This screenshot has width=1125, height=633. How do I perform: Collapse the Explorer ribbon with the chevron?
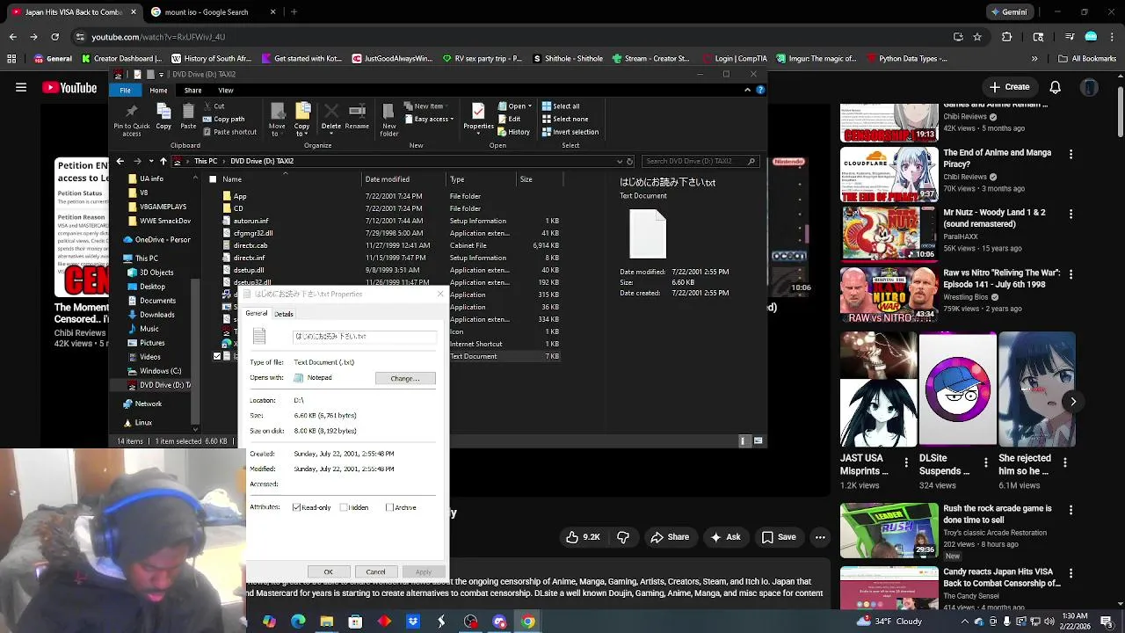click(748, 90)
